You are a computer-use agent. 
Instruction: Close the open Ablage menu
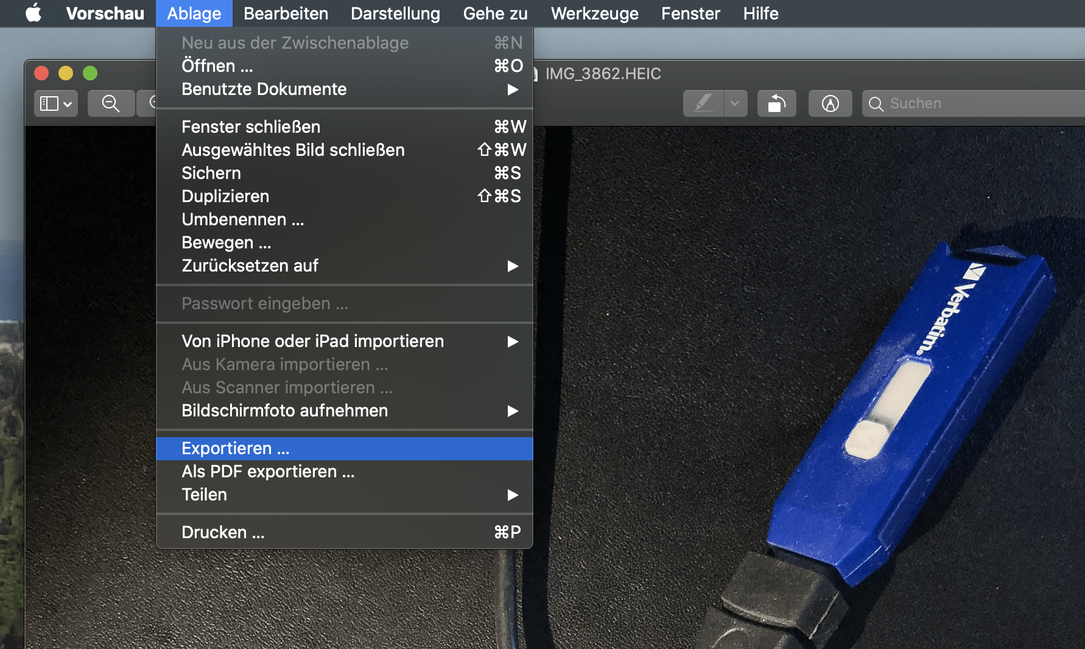point(194,13)
